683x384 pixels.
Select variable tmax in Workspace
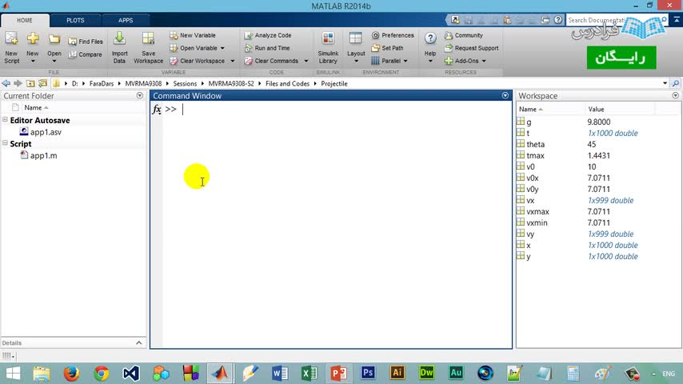(x=535, y=156)
